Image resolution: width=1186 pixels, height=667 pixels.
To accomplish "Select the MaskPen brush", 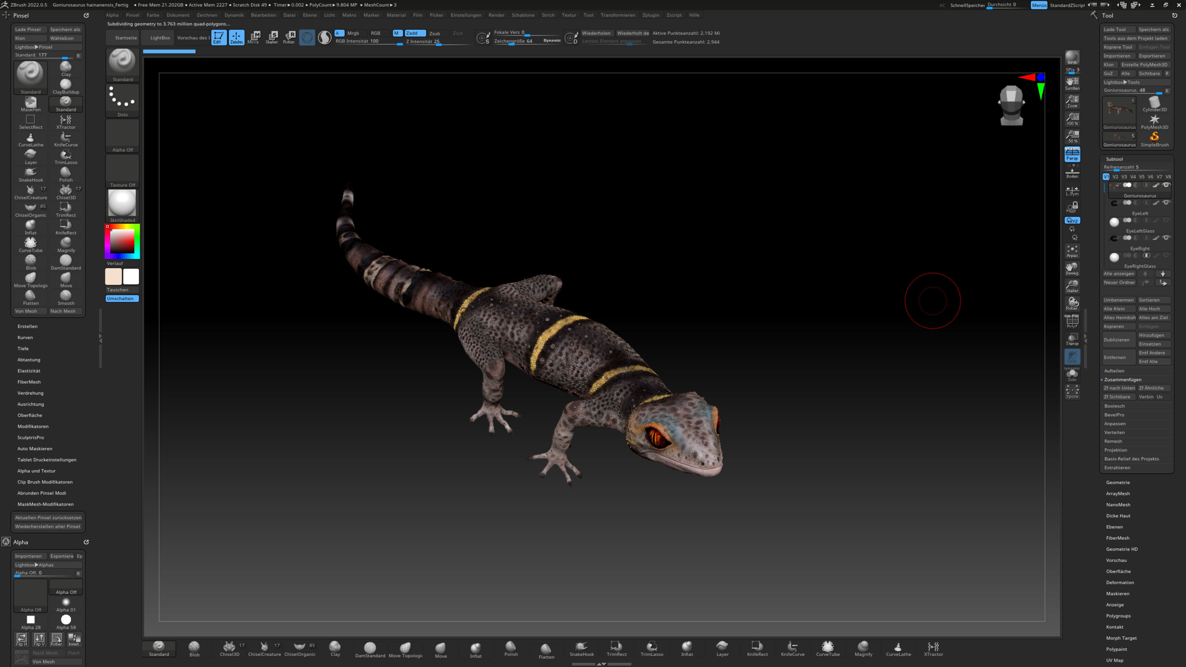I will (x=30, y=104).
